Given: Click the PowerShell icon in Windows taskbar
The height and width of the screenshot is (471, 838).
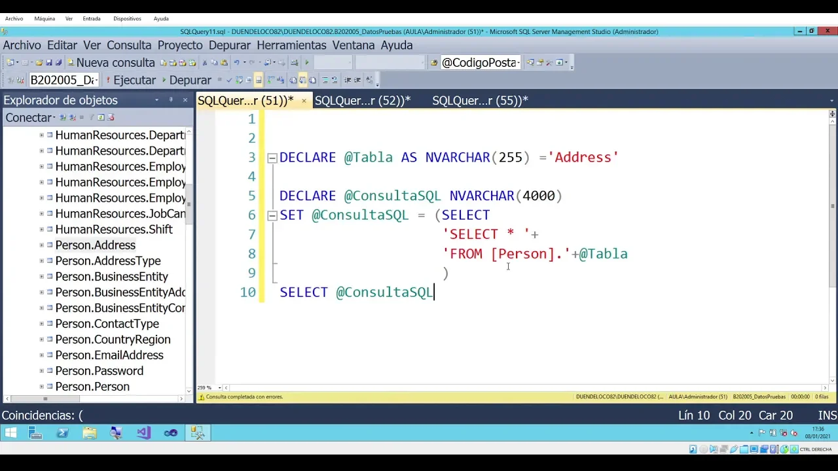Looking at the screenshot, I should (x=62, y=433).
